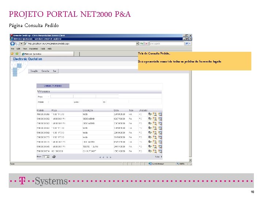Screen dimensions: 263x197
Task: Open the View menu
Action: pyautogui.click(x=25, y=49)
